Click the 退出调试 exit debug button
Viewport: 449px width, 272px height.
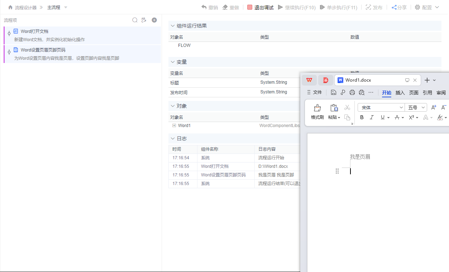(260, 7)
